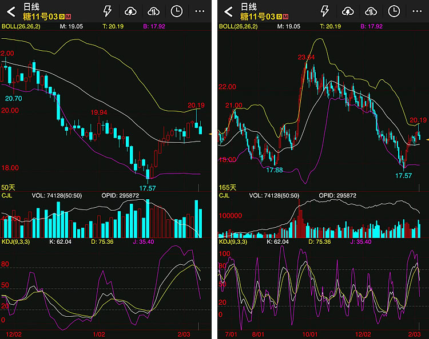Tap the 日线 period label in right header

click(x=249, y=6)
